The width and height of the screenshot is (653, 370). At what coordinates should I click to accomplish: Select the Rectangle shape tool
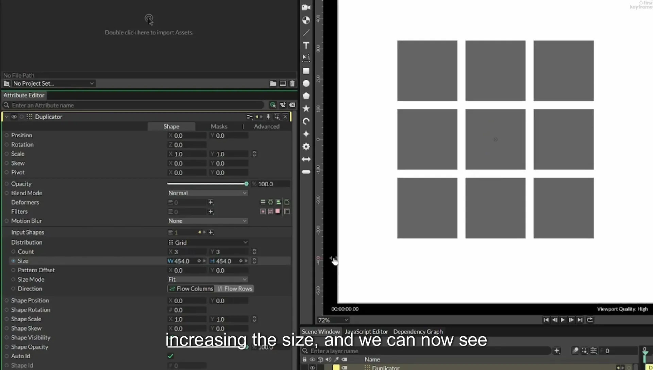click(306, 71)
